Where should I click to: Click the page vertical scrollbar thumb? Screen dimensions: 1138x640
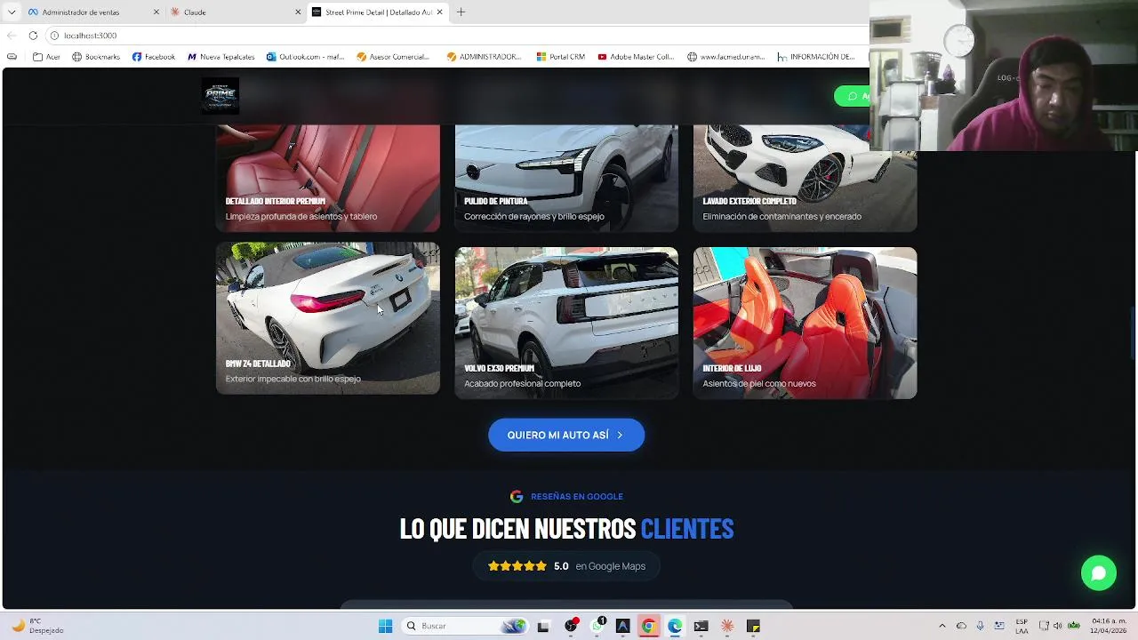(1133, 333)
